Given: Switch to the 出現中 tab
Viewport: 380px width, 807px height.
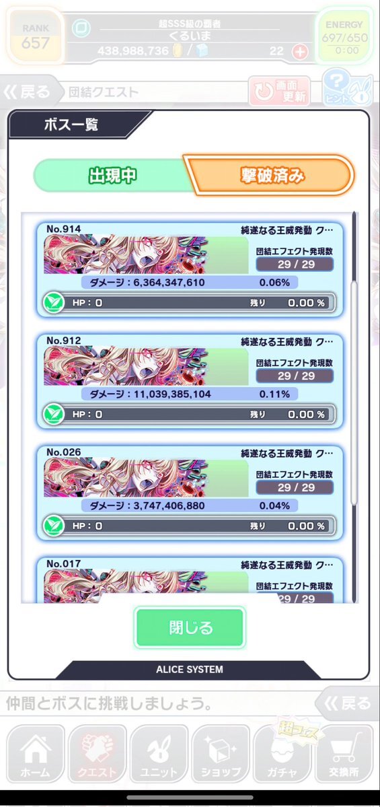Looking at the screenshot, I should (112, 176).
